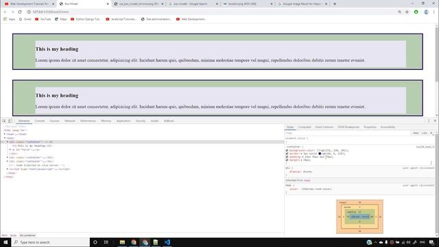Open the DOM Breakpoints tab
The width and height of the screenshot is (439, 247).
[348, 127]
